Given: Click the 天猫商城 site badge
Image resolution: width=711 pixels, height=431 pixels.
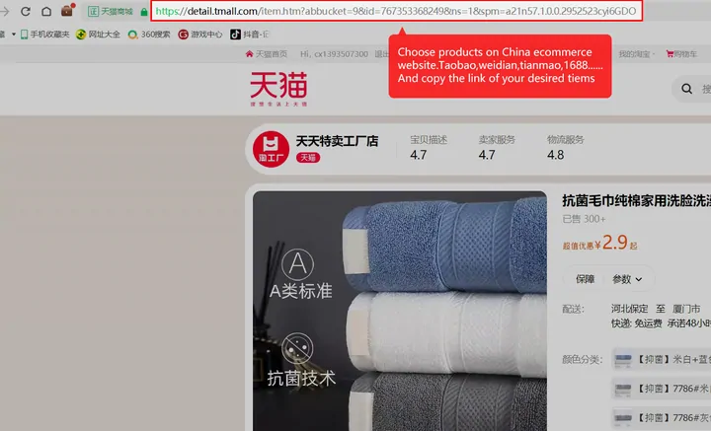Looking at the screenshot, I should point(111,11).
